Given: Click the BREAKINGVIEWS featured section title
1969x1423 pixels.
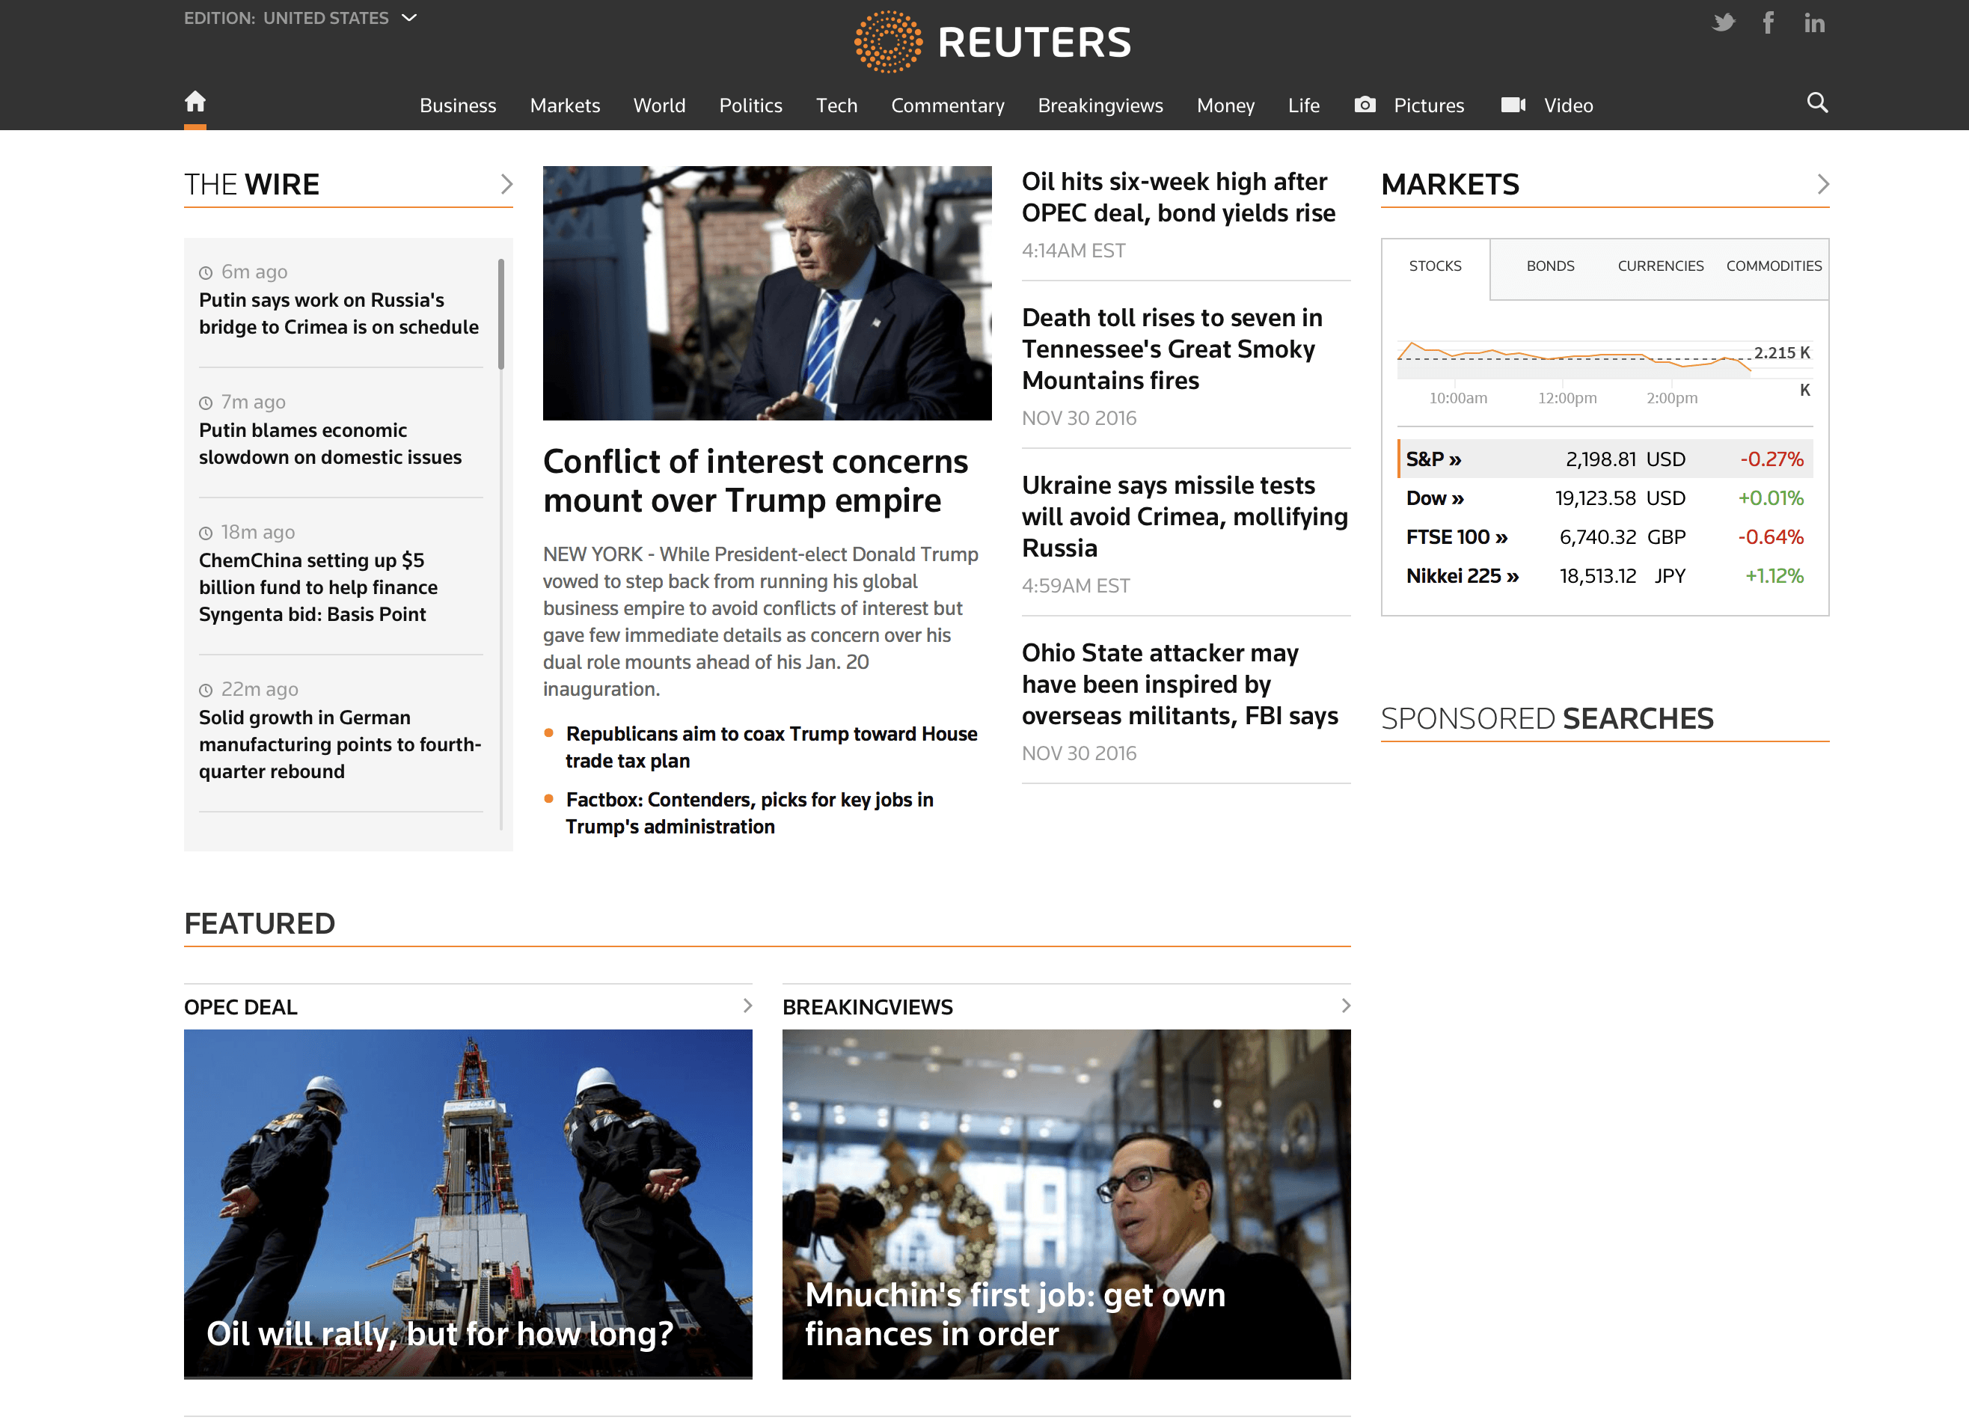Looking at the screenshot, I should click(x=867, y=1007).
